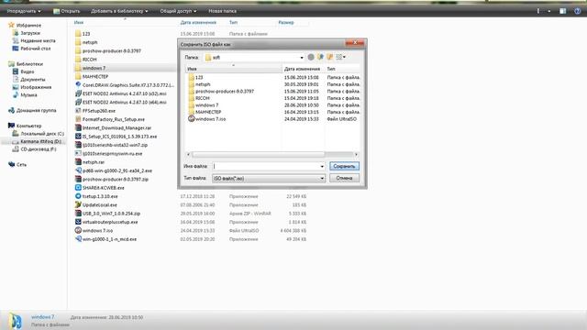
Task: Toggle the preview pane icon in Explorer
Action: [562, 11]
